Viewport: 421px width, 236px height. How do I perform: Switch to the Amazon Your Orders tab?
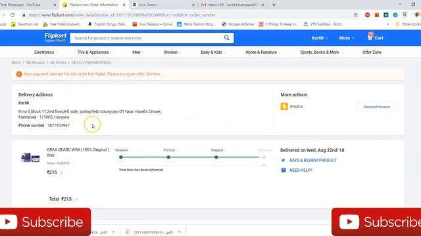tap(163, 5)
